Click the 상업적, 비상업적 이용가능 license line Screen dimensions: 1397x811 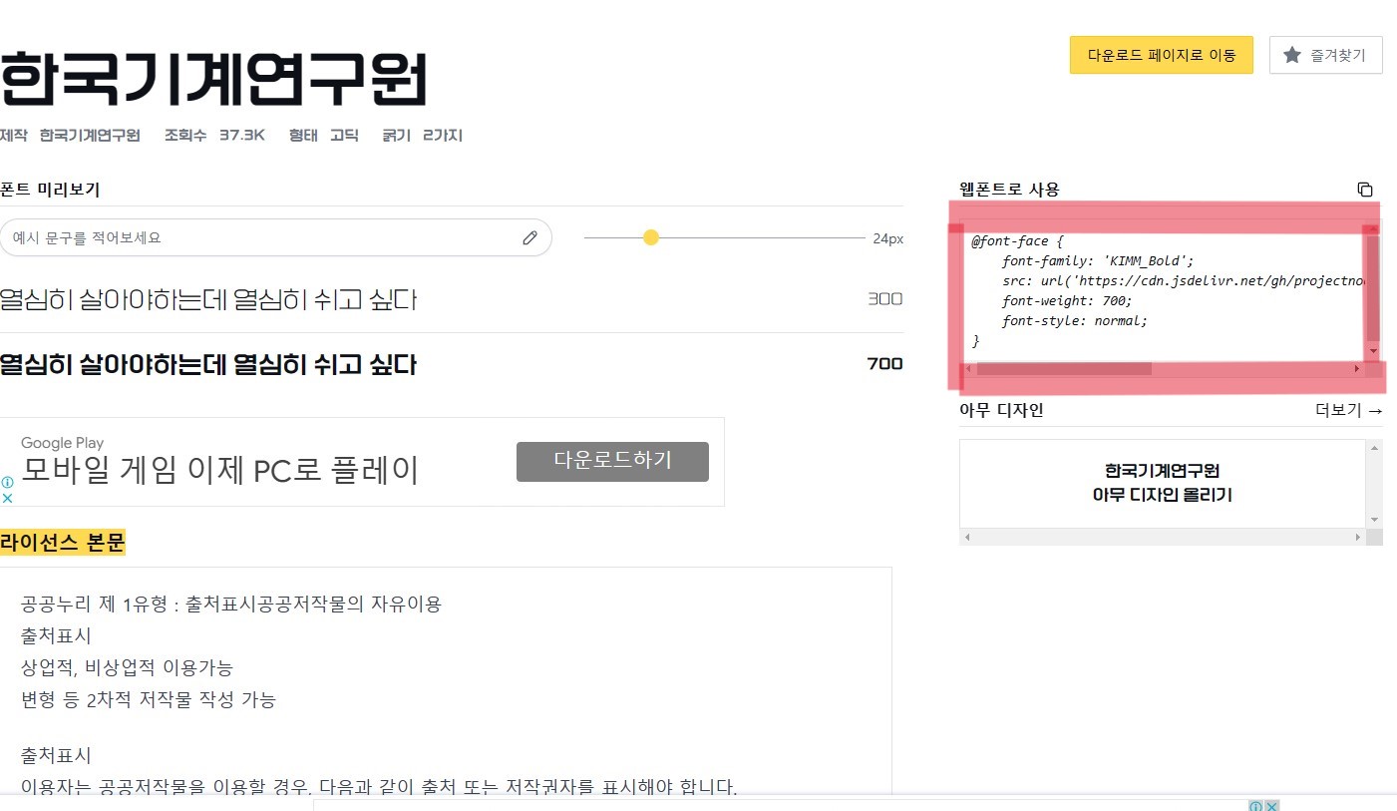[x=126, y=667]
